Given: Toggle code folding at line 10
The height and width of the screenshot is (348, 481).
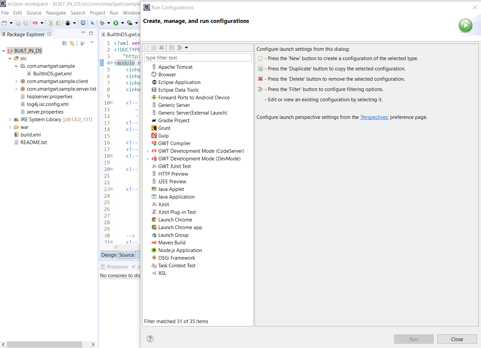Looking at the screenshot, I should click(112, 103).
